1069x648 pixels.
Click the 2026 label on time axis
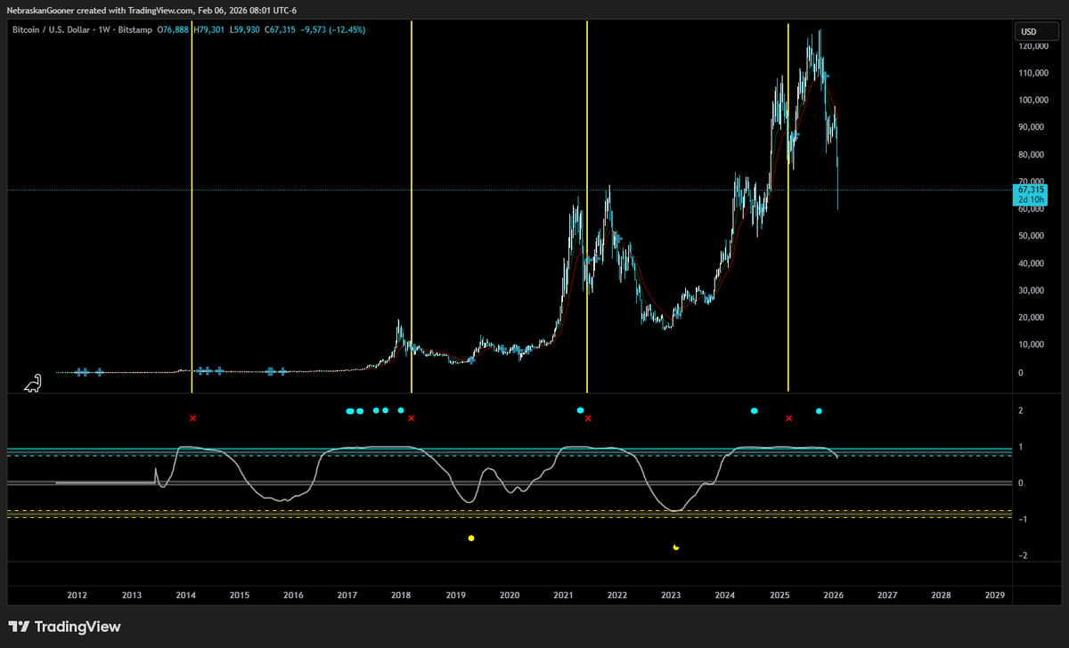[x=833, y=595]
